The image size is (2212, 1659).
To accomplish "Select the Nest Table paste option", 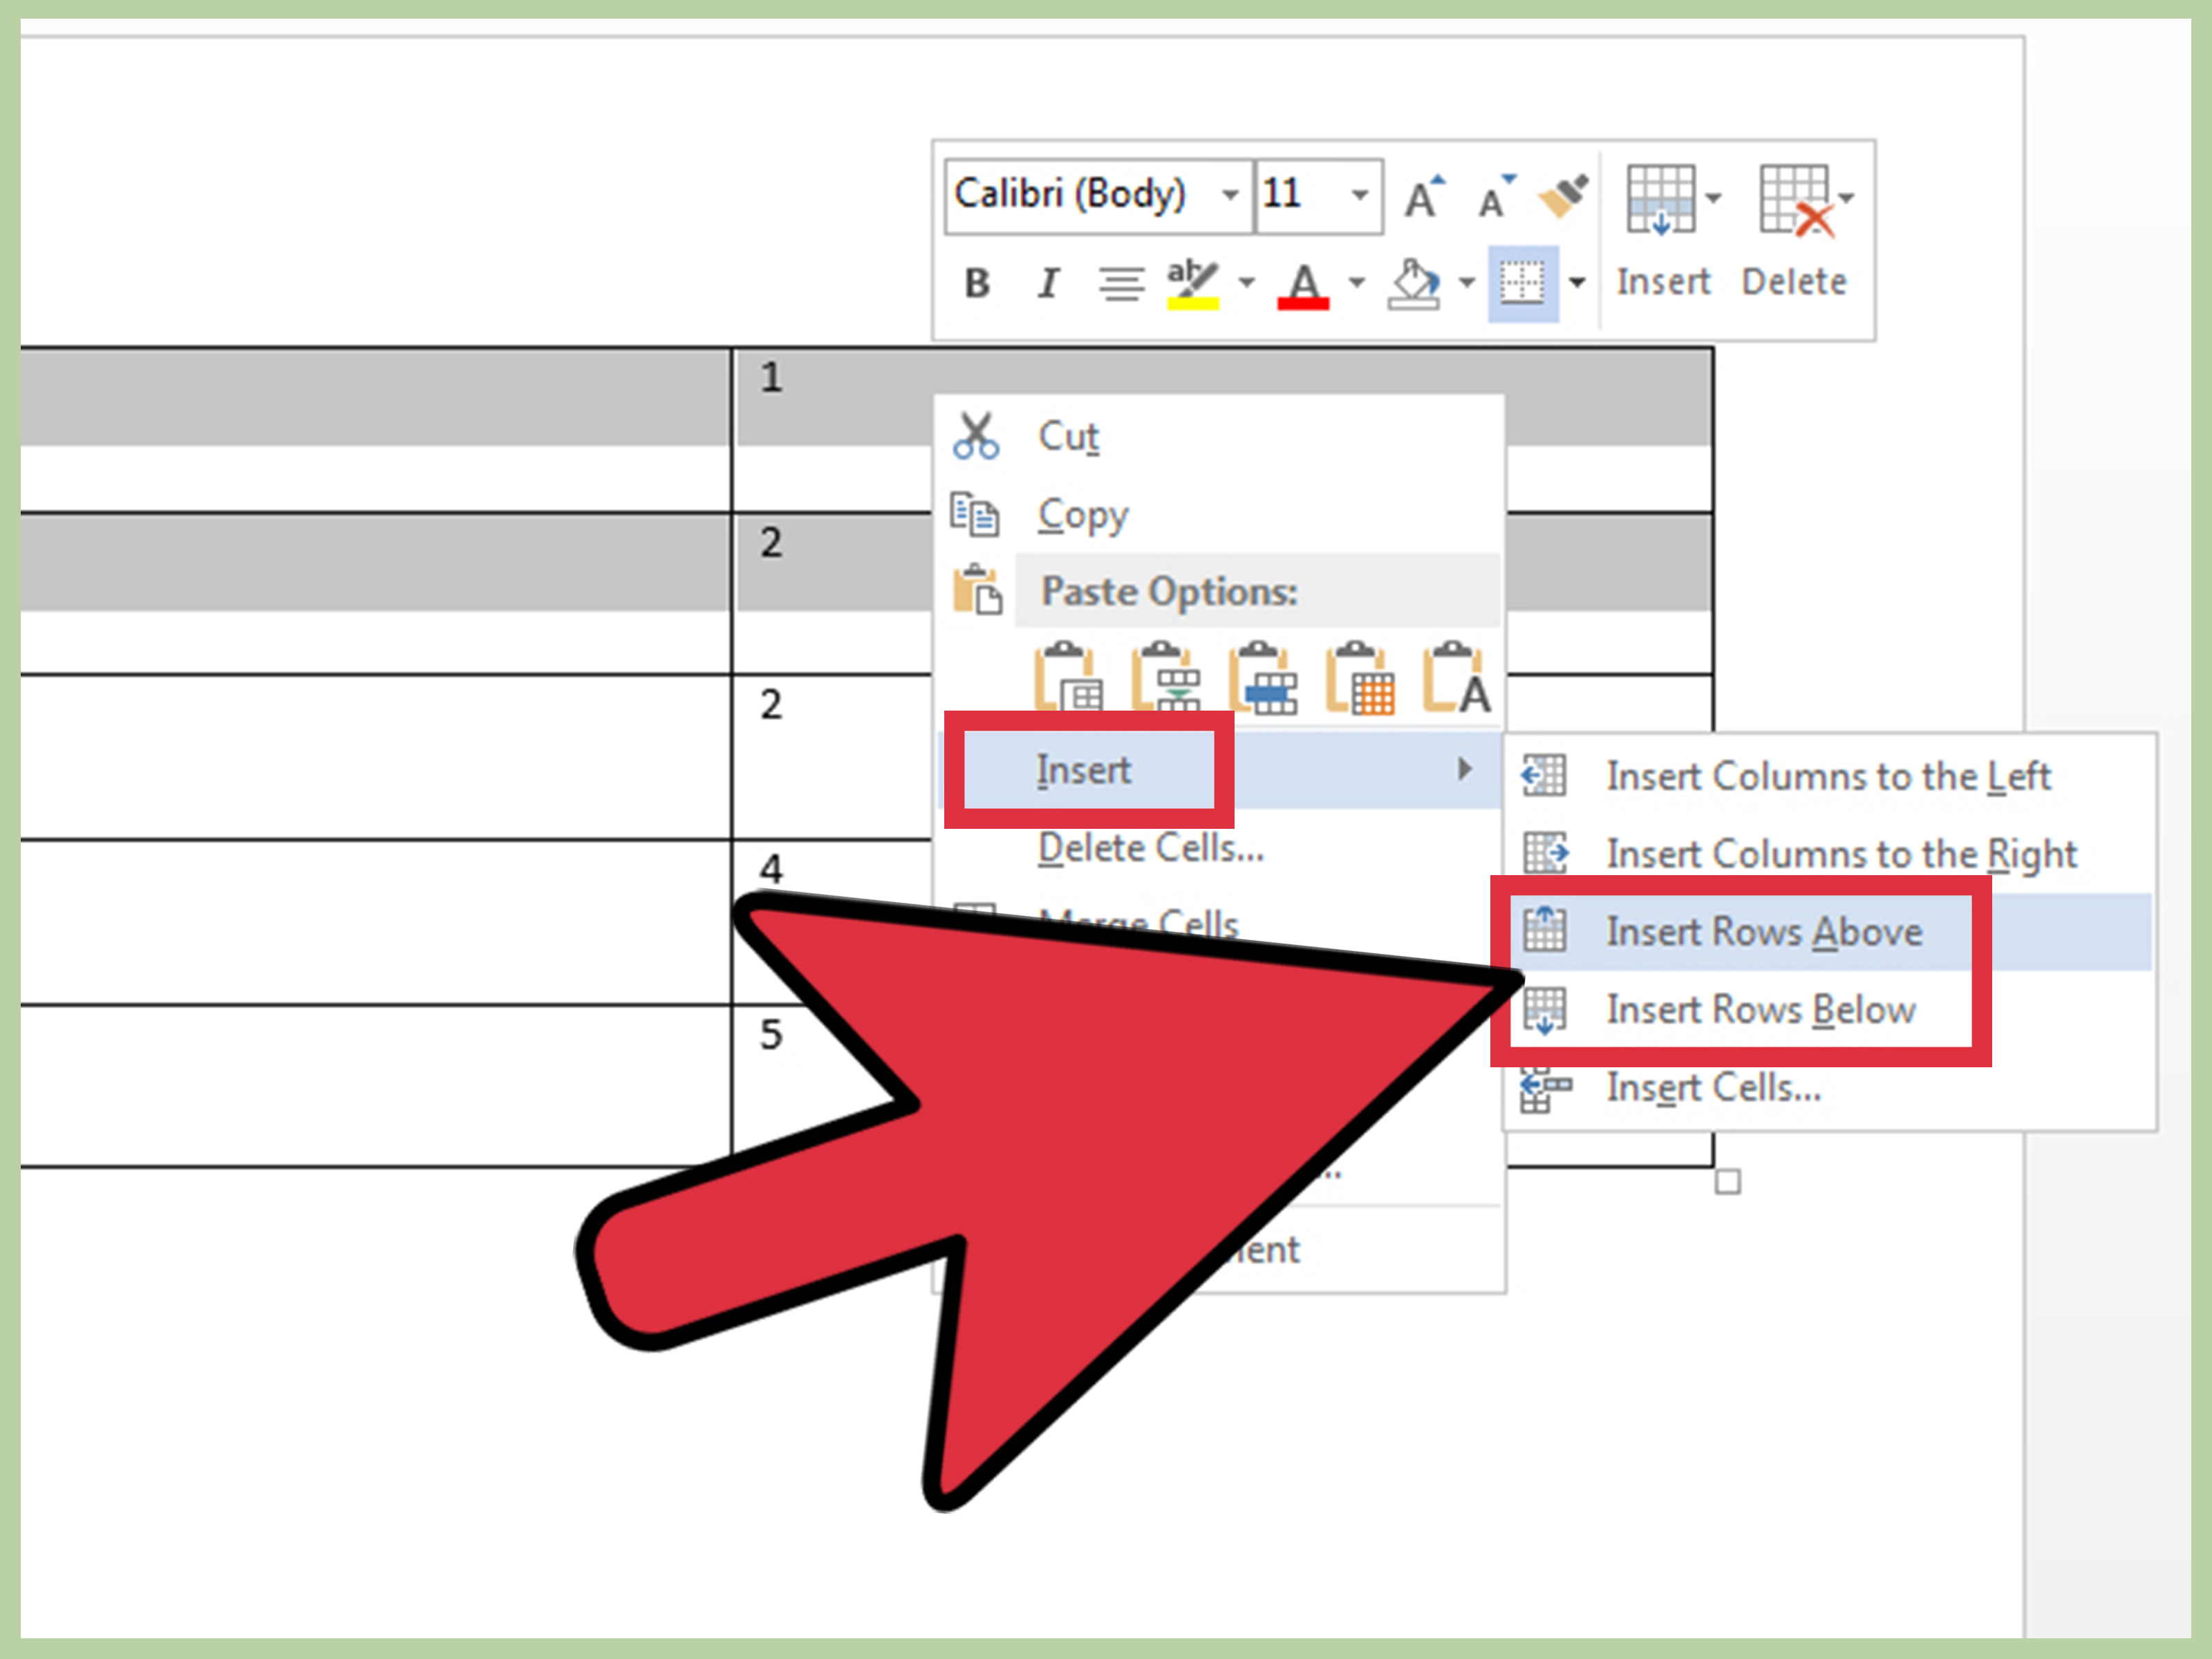I will coord(1067,677).
